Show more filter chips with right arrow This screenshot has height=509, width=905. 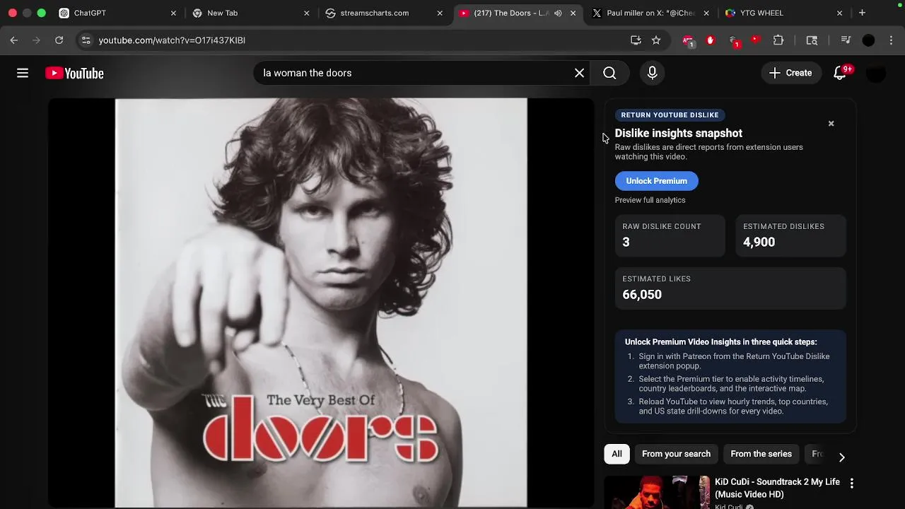tap(841, 457)
